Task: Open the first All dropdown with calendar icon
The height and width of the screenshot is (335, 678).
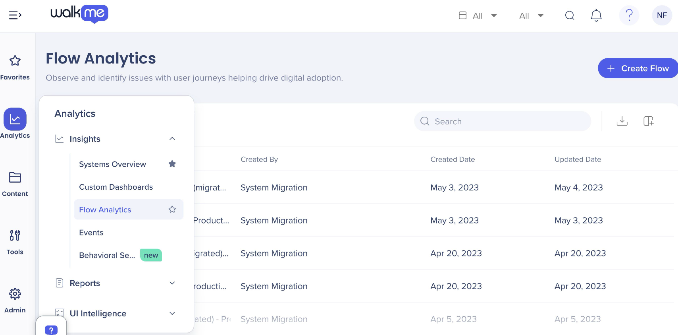Action: 478,15
